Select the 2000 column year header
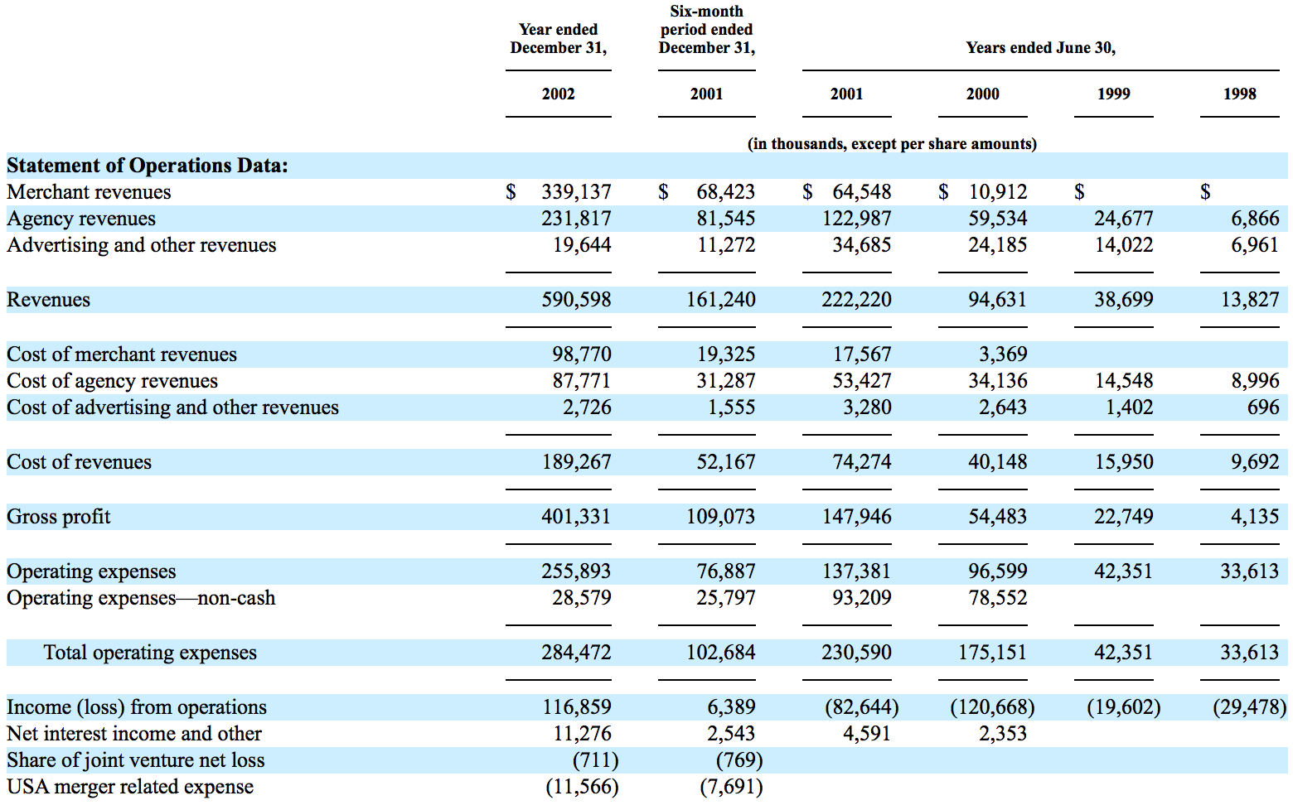This screenshot has height=810, width=1293. coord(982,94)
